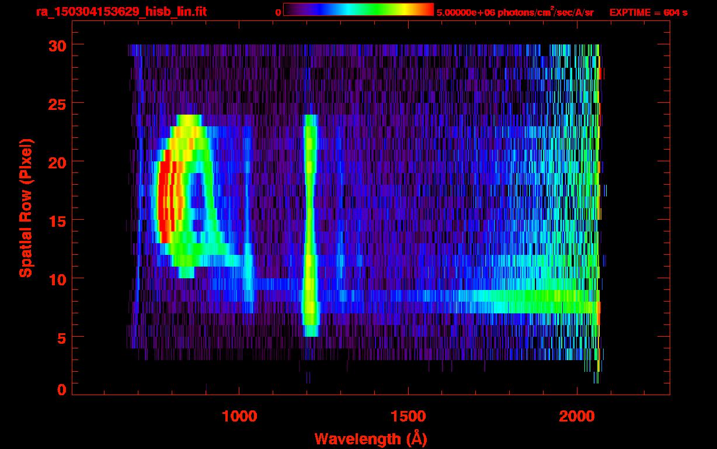Click the file name ra_150304153629_hisb_lin.fit
The height and width of the screenshot is (449, 717).
(121, 12)
